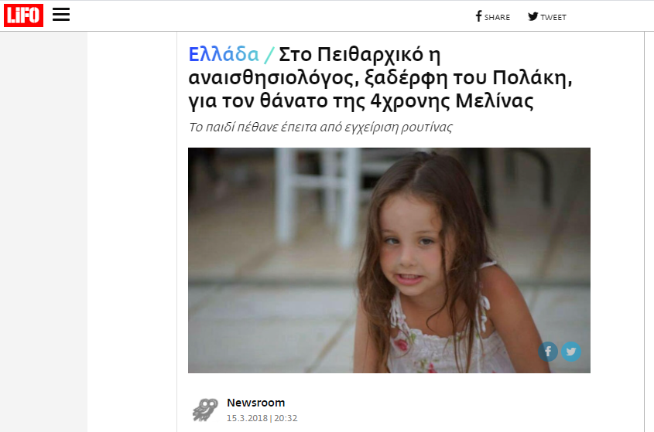This screenshot has height=432, width=654.
Task: Open the Newsroom author link
Action: coord(255,403)
